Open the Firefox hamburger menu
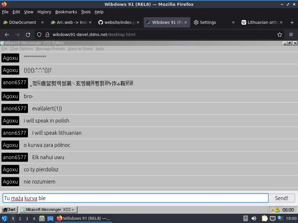This screenshot has width=298, height=223. point(291,35)
